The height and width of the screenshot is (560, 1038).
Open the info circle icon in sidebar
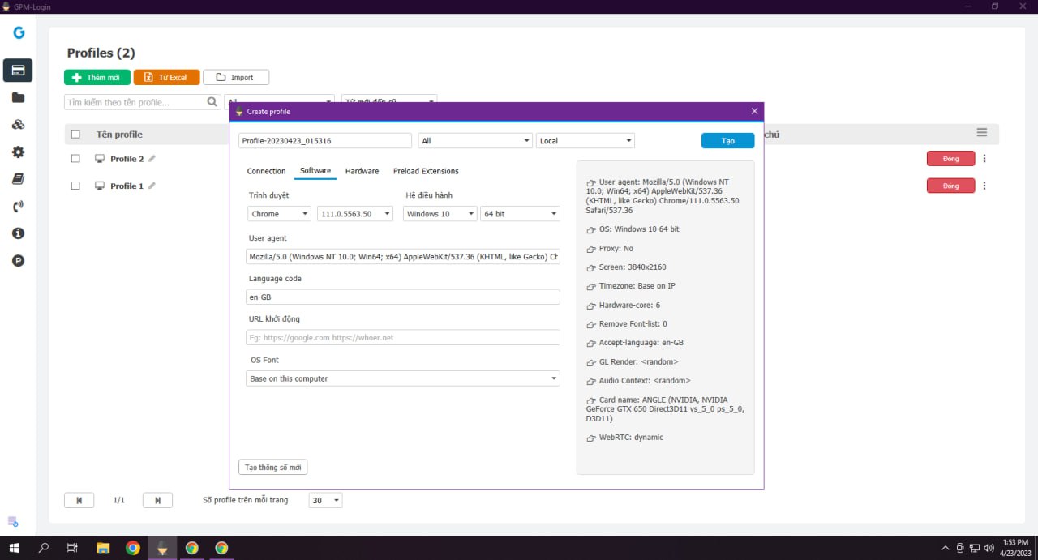tap(18, 233)
